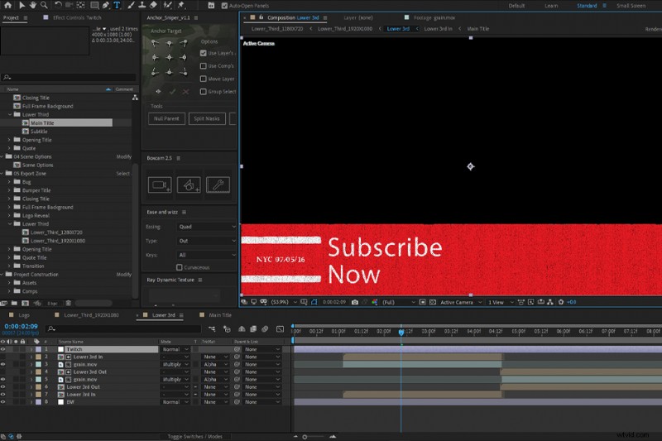Click the Split Masks button
This screenshot has height=441, width=662.
(x=207, y=118)
